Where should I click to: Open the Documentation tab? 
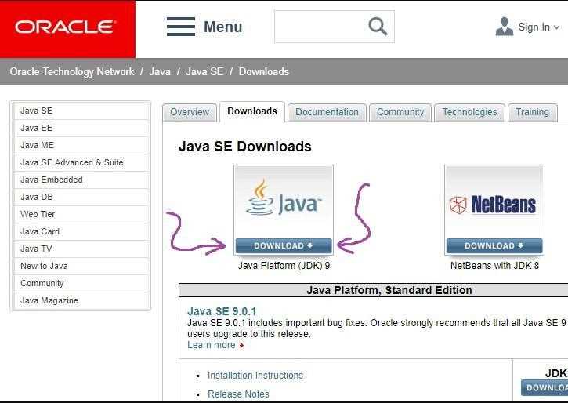point(327,112)
